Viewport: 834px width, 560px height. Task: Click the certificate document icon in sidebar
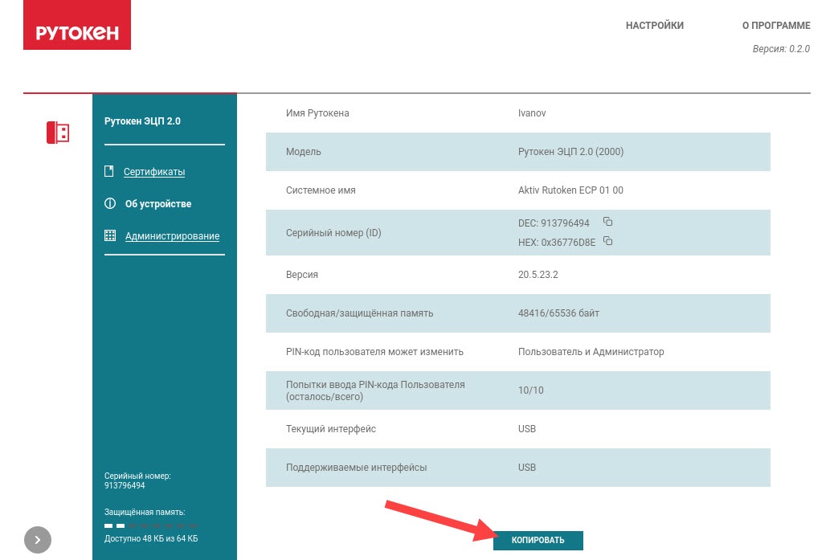click(109, 171)
